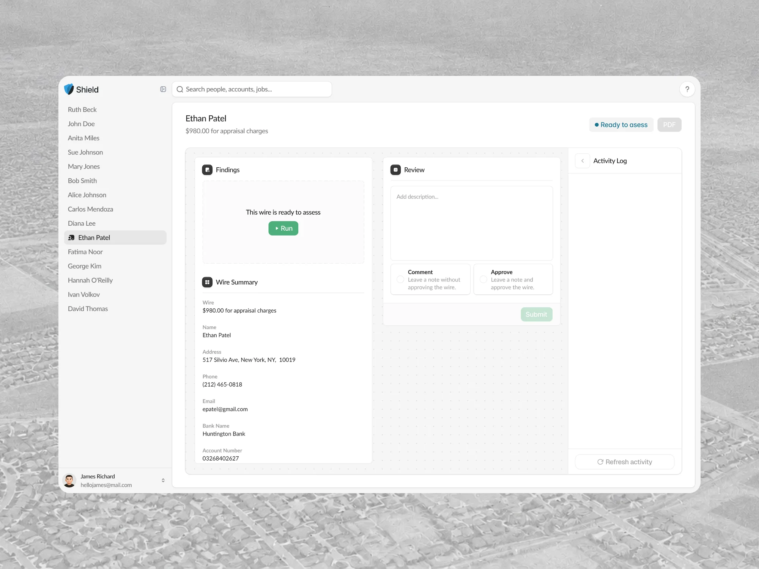Image resolution: width=759 pixels, height=569 pixels.
Task: Focus the search people, accounts, jobs field
Action: point(252,89)
